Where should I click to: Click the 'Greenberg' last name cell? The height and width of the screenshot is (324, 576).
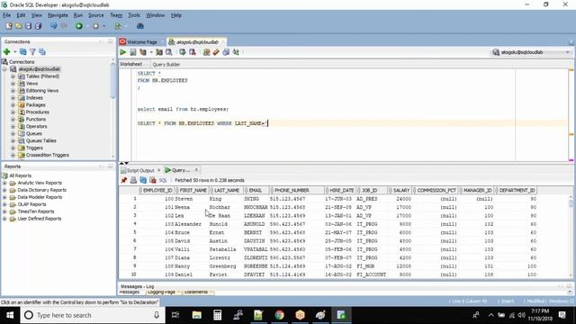(x=222, y=266)
